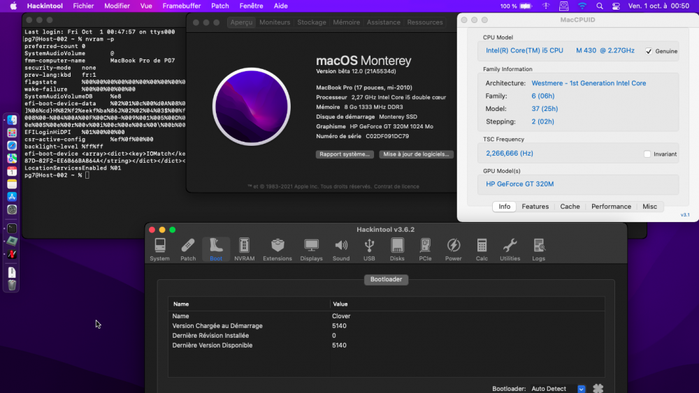Image resolution: width=699 pixels, height=393 pixels.
Task: Open the Displays section in Hackintool
Action: point(311,249)
